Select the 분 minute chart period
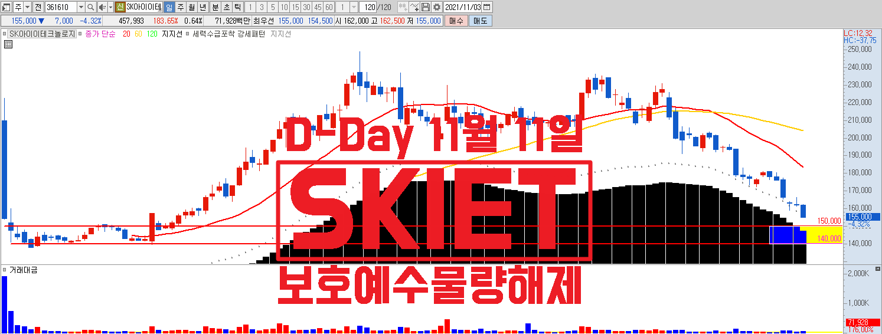 coord(214,7)
